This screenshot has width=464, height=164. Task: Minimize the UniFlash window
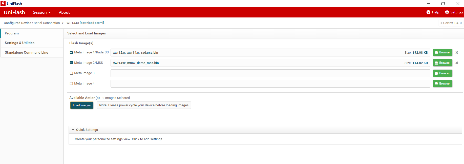point(428,4)
